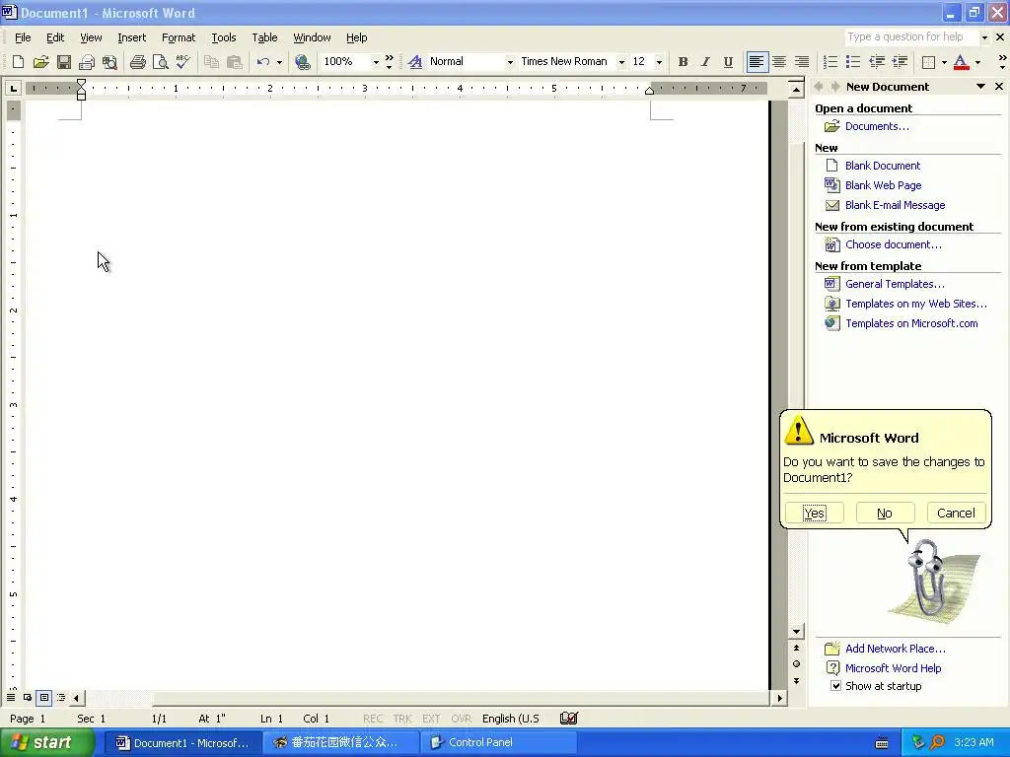This screenshot has height=757, width=1010.
Task: Open the Windows Start button
Action: 45,742
